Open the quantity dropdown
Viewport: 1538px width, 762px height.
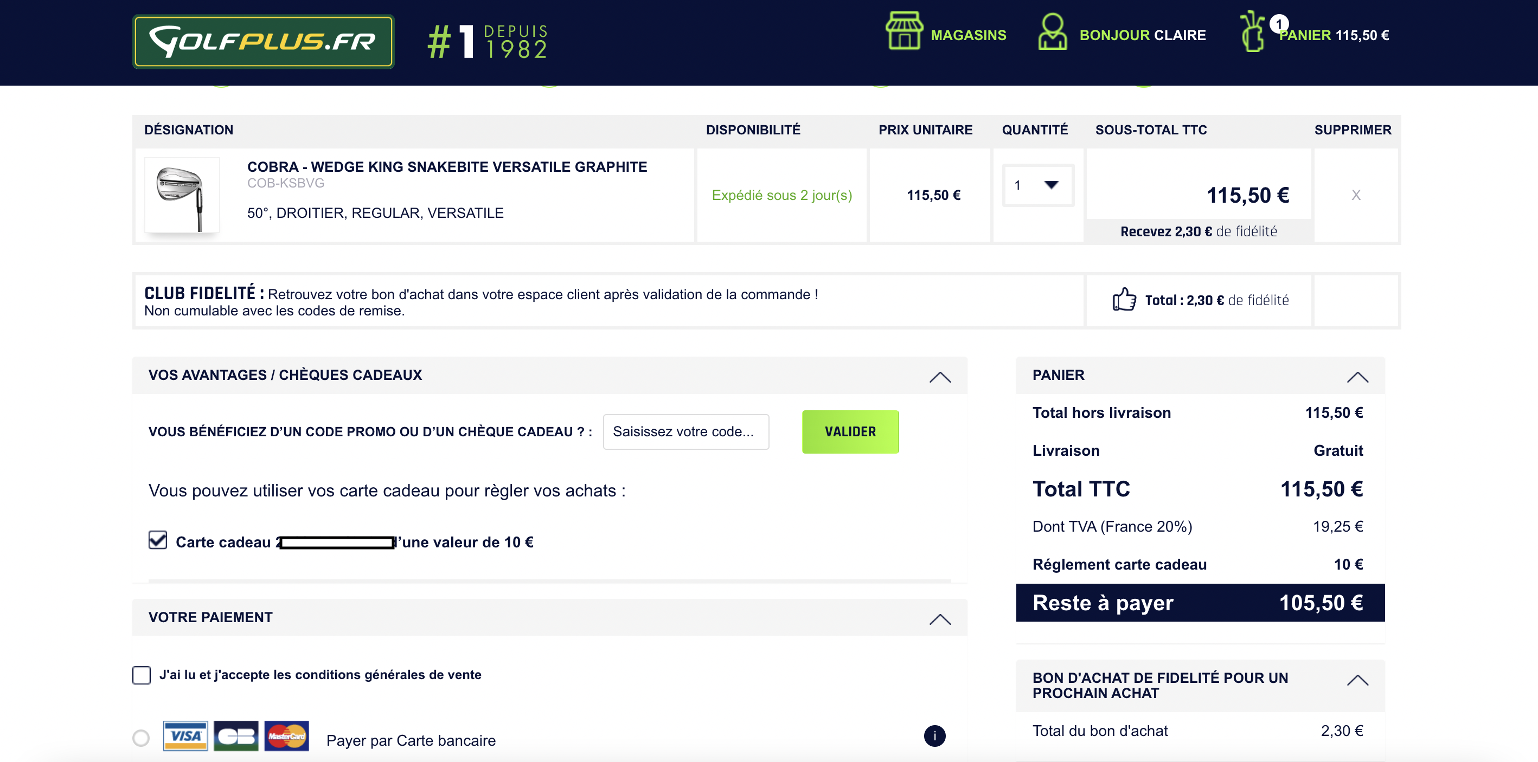tap(1037, 185)
